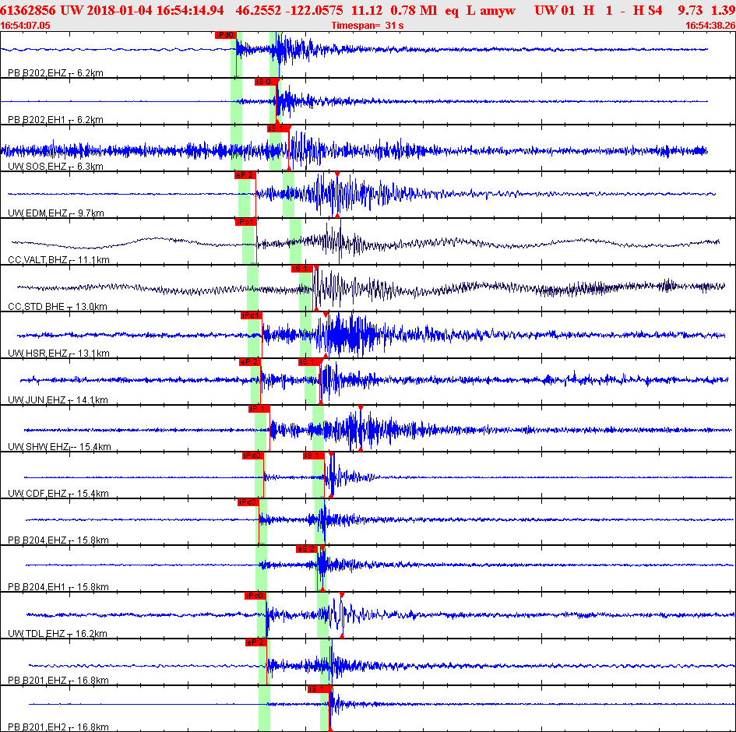
Task: Click the depth value 11.12 in header
Action: [x=366, y=10]
